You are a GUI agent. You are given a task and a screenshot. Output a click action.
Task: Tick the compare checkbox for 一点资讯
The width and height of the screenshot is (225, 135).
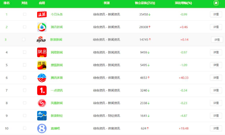[25, 90]
